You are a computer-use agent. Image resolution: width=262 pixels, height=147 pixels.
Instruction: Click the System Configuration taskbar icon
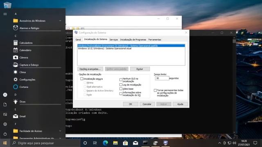click(x=165, y=143)
